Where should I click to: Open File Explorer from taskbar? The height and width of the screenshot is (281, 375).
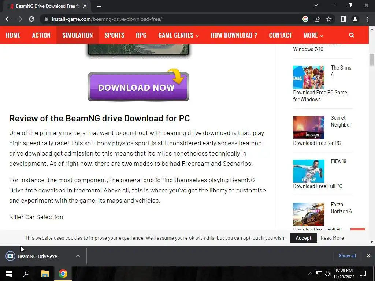[45, 274]
